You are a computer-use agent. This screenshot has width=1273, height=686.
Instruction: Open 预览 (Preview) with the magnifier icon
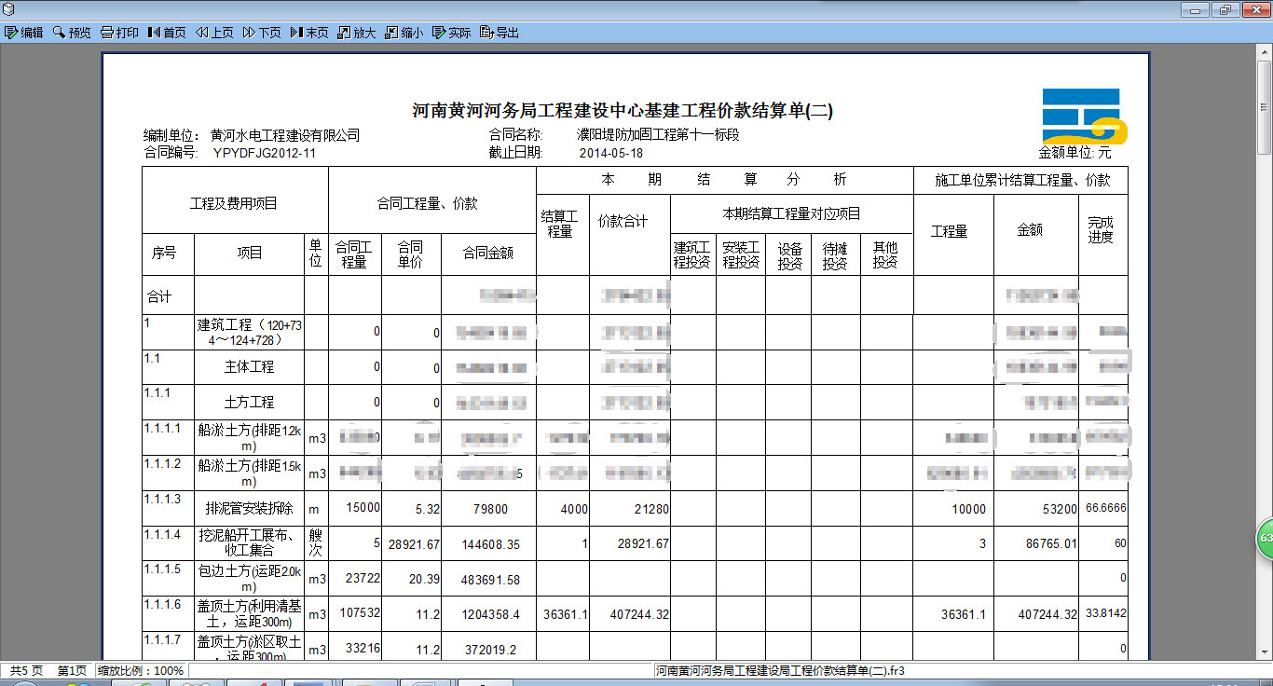(x=72, y=33)
